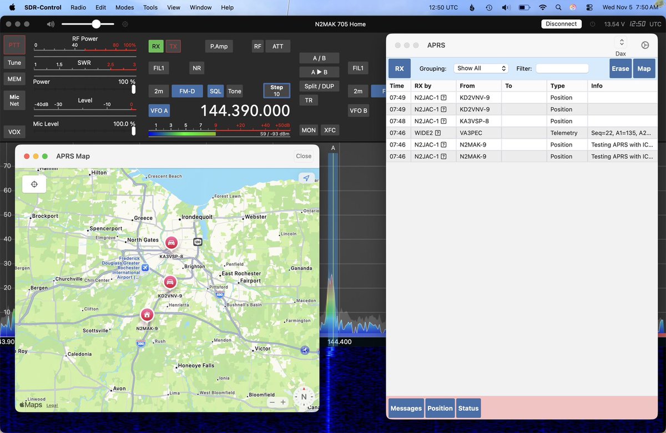Close the APRS Map window with Close
This screenshot has height=433, width=666.
304,156
